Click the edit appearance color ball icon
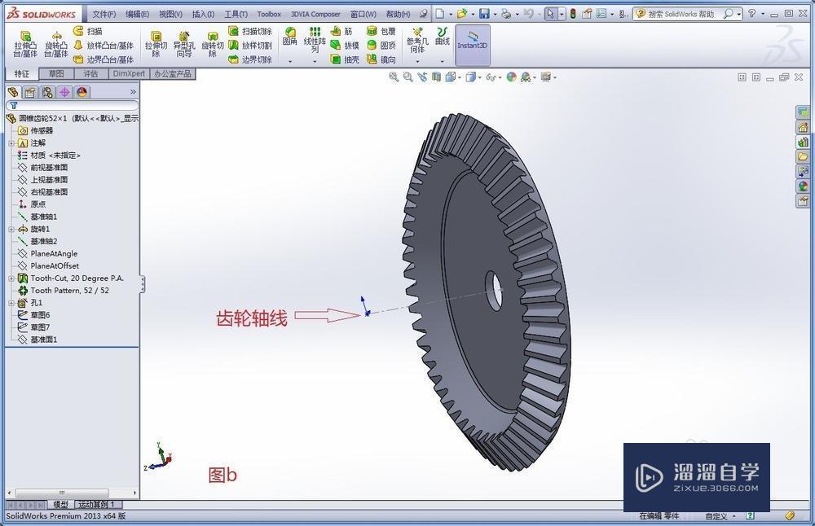Image resolution: width=815 pixels, height=526 pixels. (x=512, y=77)
